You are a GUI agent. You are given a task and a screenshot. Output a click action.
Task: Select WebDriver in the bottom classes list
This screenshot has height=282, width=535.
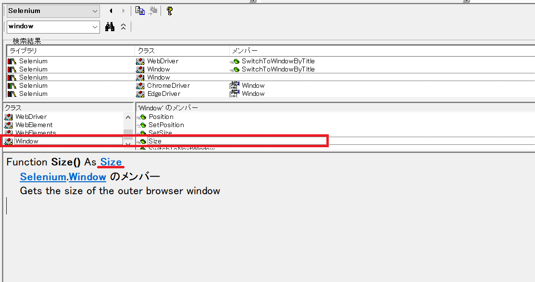click(x=31, y=117)
